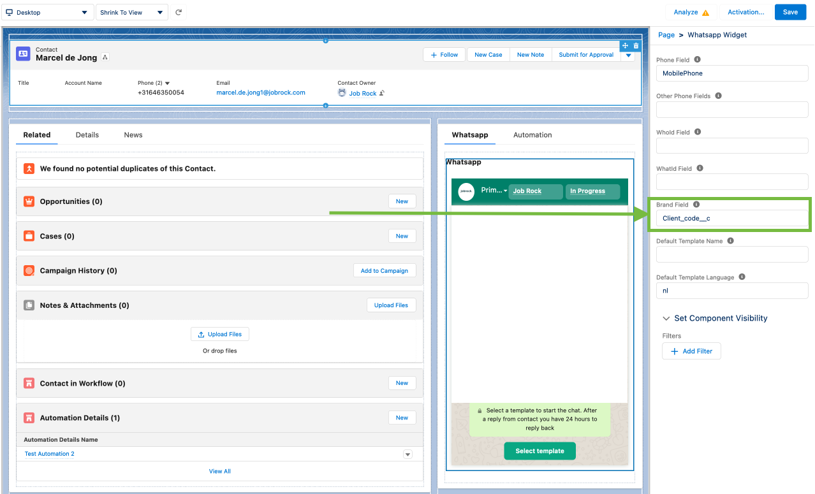Switch to the News tab
The width and height of the screenshot is (815, 494).
coord(133,135)
